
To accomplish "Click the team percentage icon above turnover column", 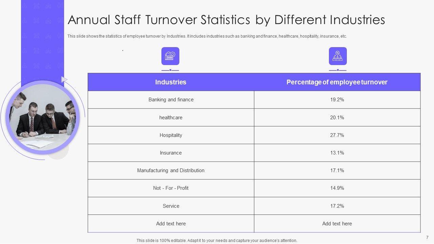I will point(338,56).
